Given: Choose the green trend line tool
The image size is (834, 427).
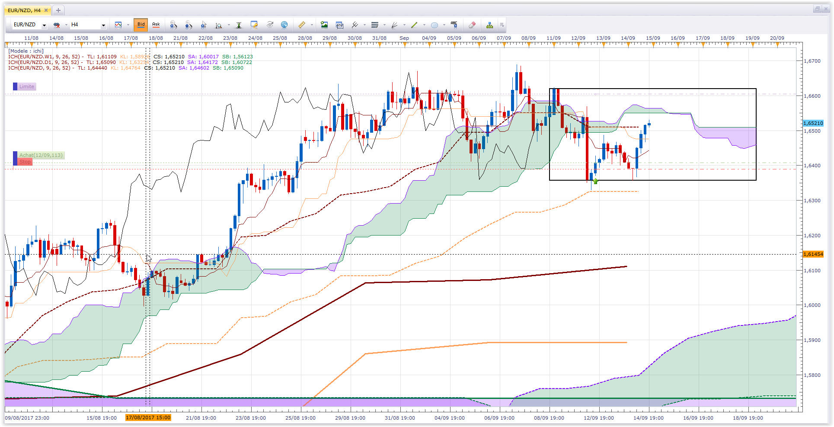Looking at the screenshot, I should tap(414, 25).
